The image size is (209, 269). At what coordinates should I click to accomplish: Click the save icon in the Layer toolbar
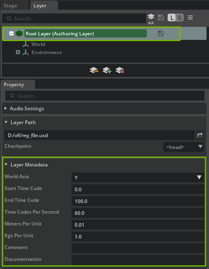click(x=161, y=17)
